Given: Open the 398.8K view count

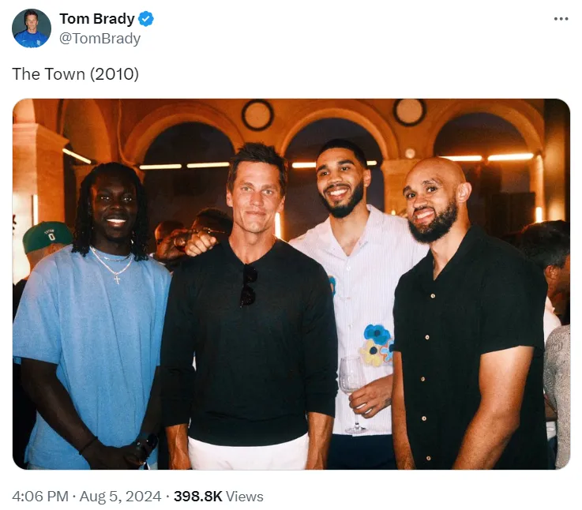Looking at the screenshot, I should coord(197,496).
